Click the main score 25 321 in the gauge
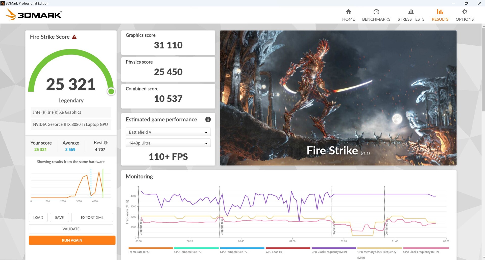The image size is (485, 260). [71, 84]
